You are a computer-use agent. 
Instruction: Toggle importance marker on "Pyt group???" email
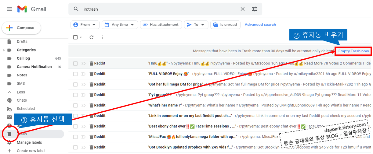click(x=83, y=95)
